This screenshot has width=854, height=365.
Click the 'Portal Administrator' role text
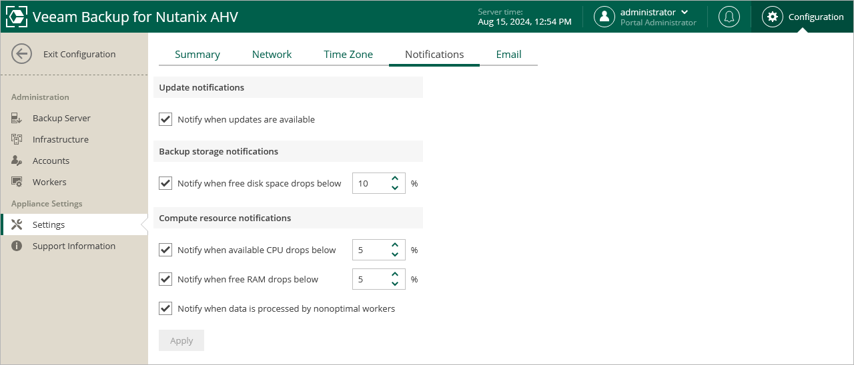[x=658, y=23]
